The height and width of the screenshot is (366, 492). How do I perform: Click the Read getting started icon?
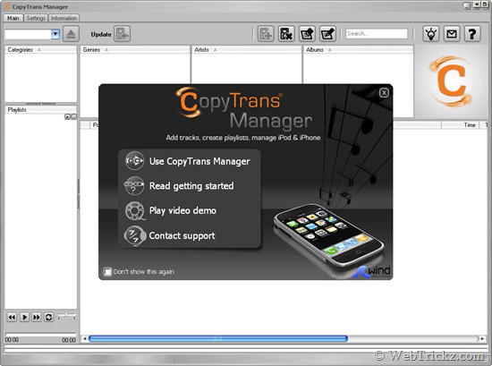(134, 186)
